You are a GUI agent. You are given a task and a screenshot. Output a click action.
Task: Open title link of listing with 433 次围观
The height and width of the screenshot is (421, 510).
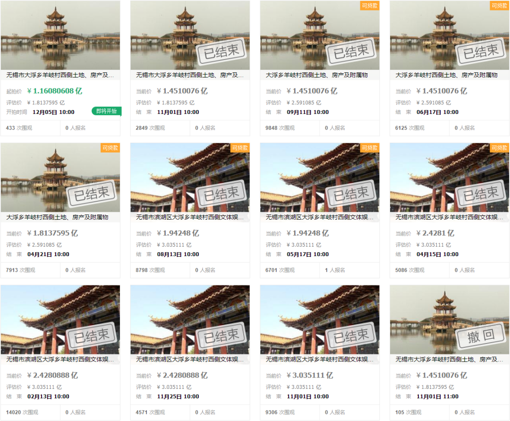click(60, 75)
